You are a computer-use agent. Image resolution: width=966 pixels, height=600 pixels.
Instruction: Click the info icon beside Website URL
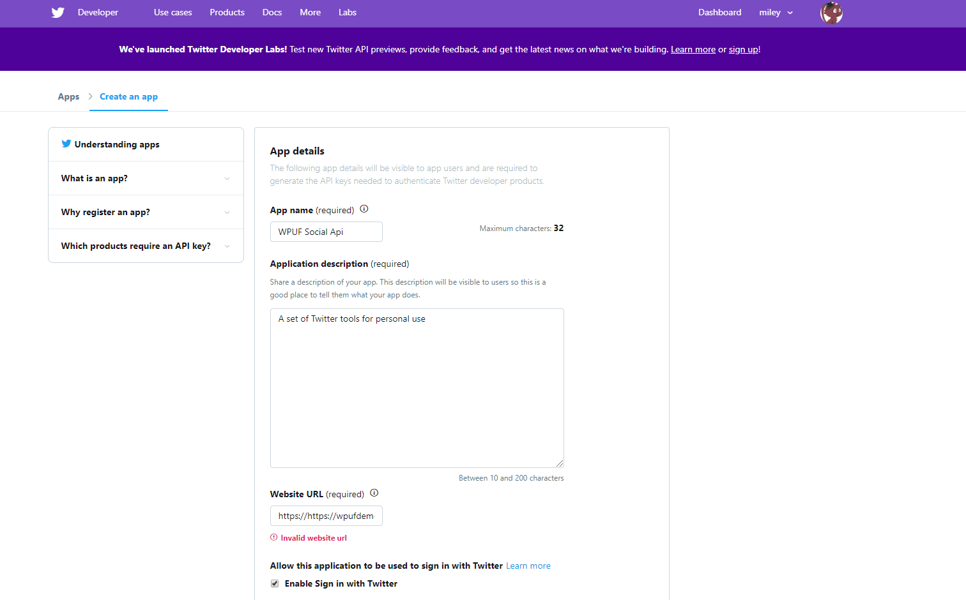(x=374, y=493)
